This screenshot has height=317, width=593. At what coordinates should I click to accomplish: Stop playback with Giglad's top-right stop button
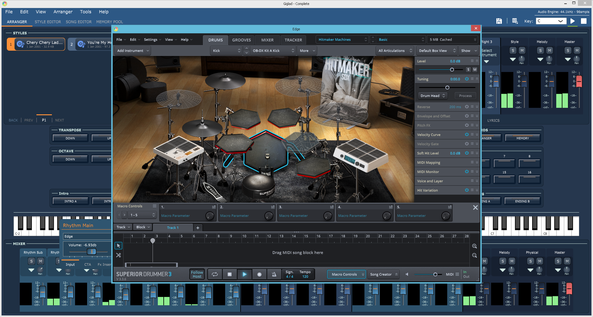584,21
